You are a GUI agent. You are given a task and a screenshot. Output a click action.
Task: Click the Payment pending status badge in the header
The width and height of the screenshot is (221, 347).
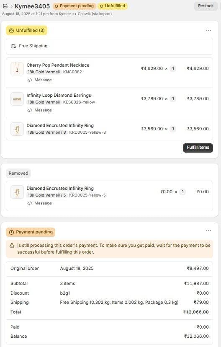pos(74,6)
